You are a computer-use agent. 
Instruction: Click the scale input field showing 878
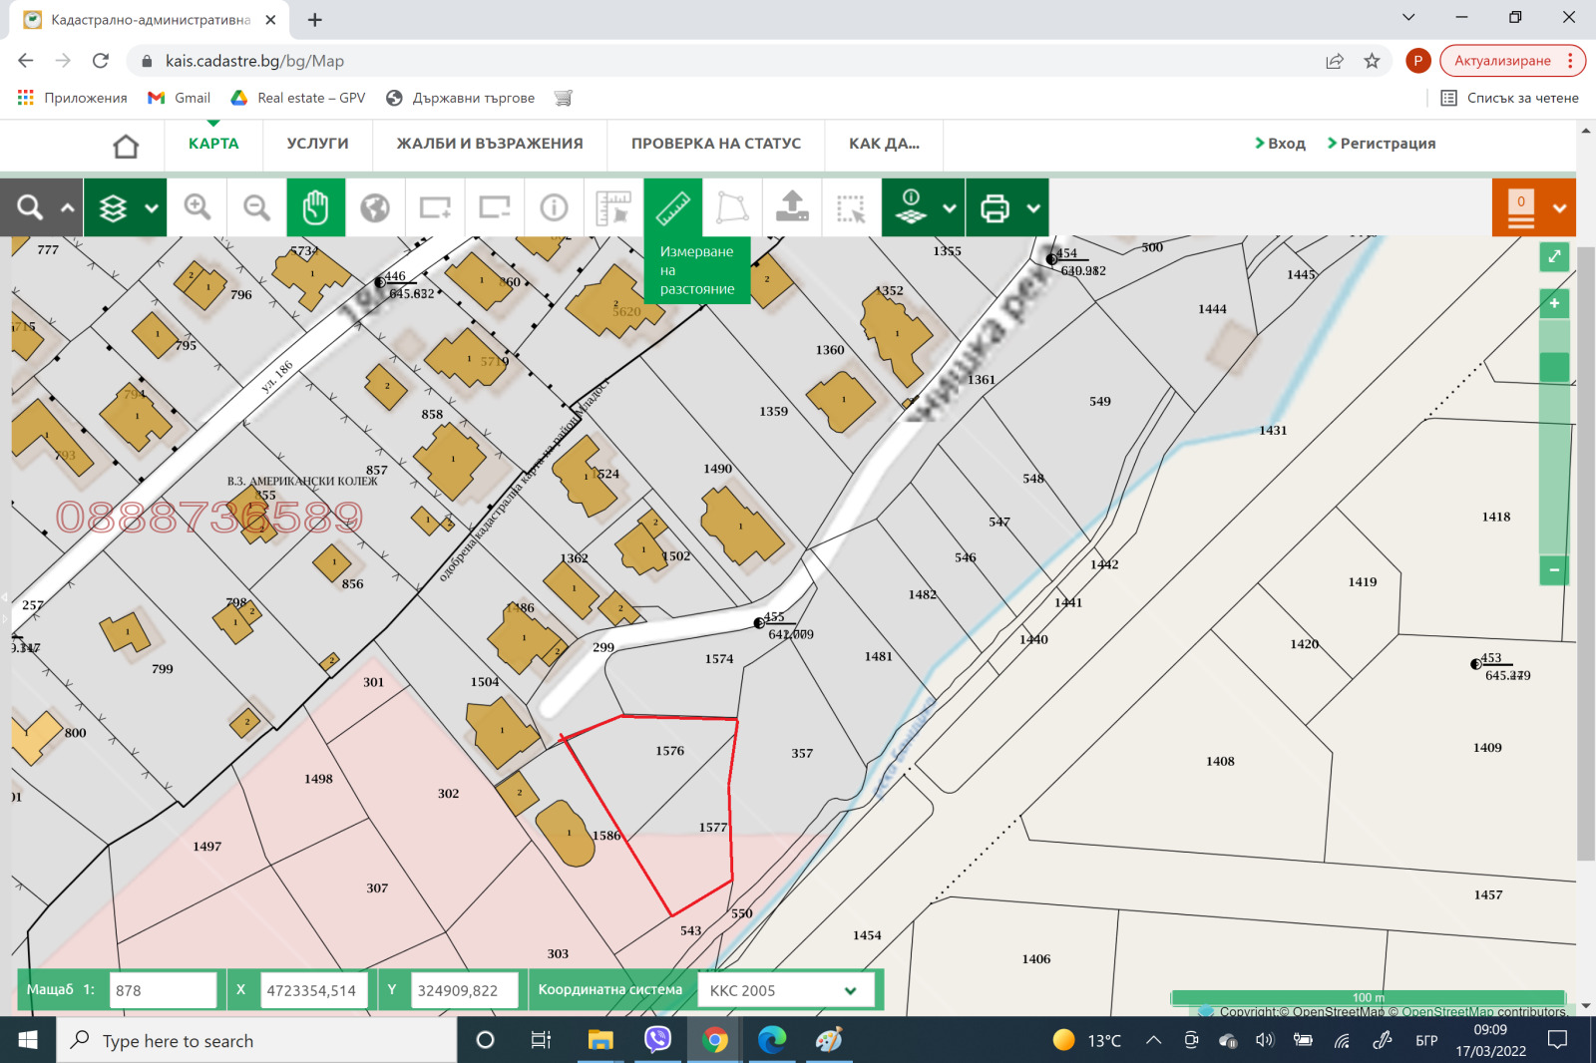click(x=163, y=990)
